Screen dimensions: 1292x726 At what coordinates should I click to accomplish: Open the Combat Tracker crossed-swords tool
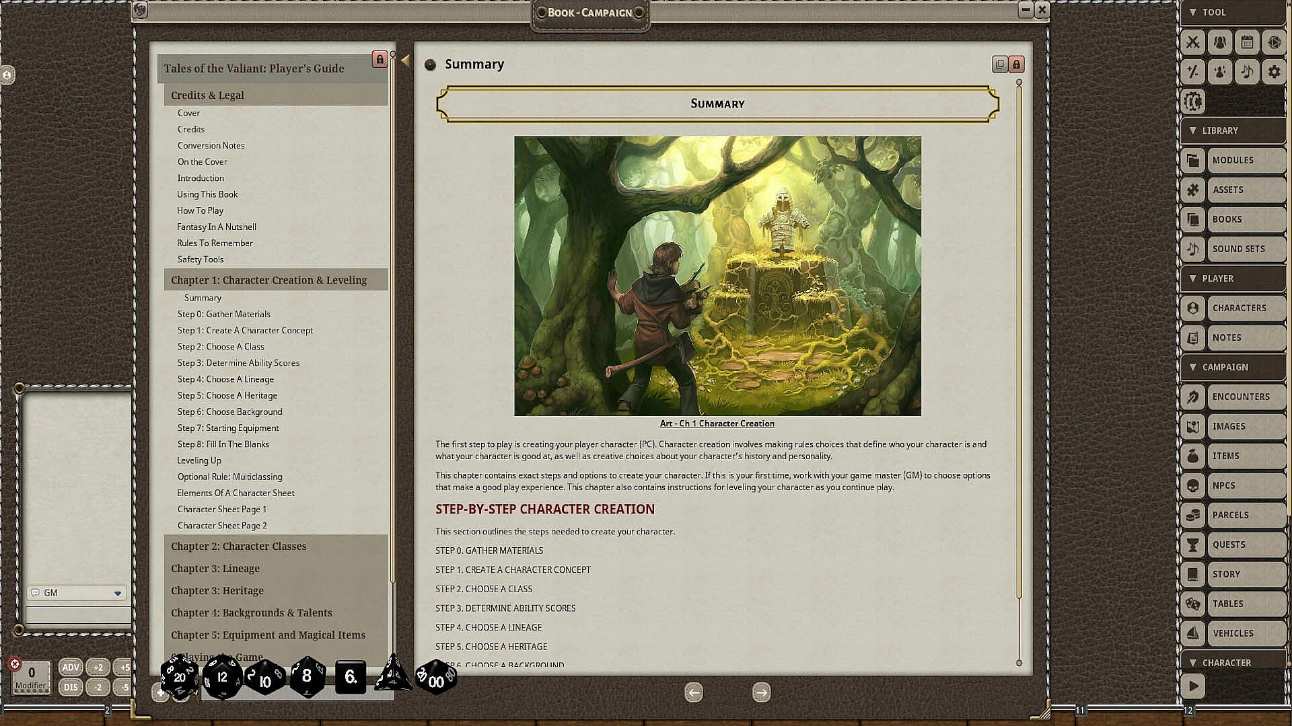(1193, 42)
